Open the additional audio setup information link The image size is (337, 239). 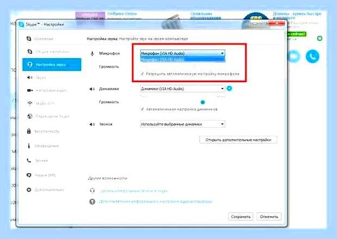pyautogui.click(x=156, y=202)
